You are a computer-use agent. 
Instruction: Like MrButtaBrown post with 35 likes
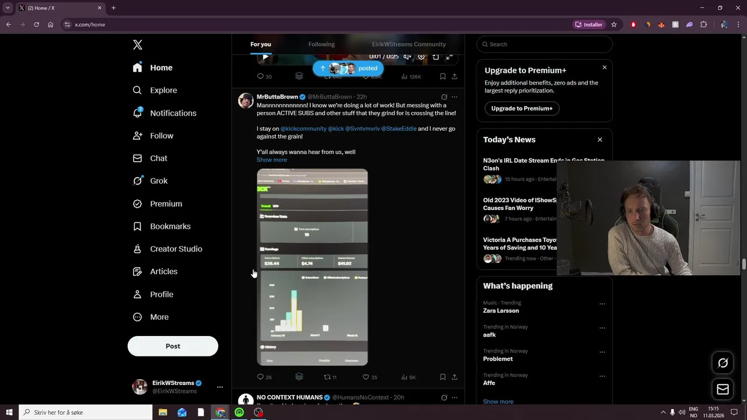click(370, 377)
